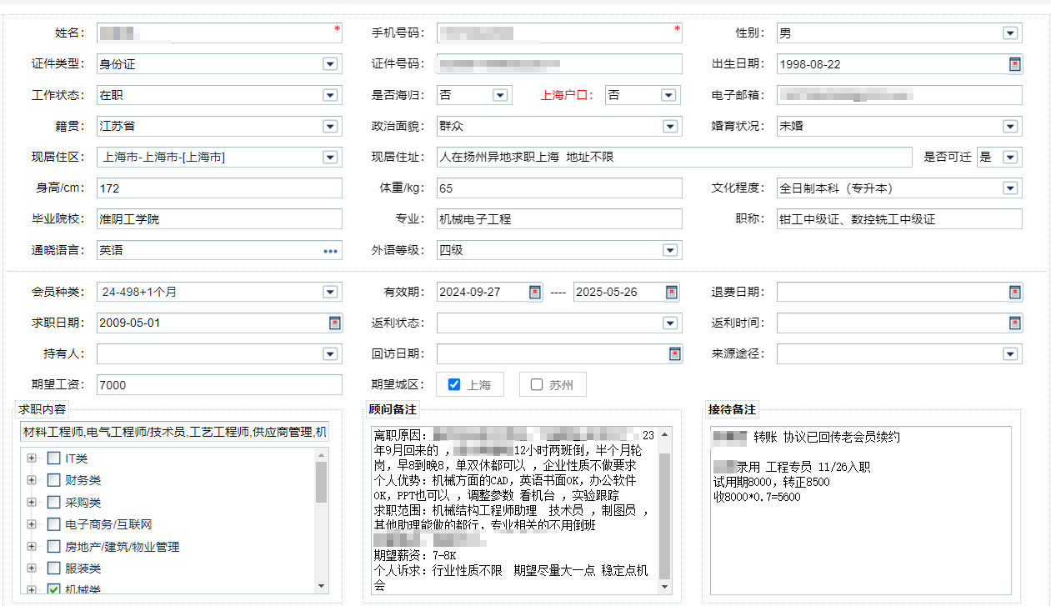
Task: Open the 证件类型 dropdown
Action: [x=330, y=64]
